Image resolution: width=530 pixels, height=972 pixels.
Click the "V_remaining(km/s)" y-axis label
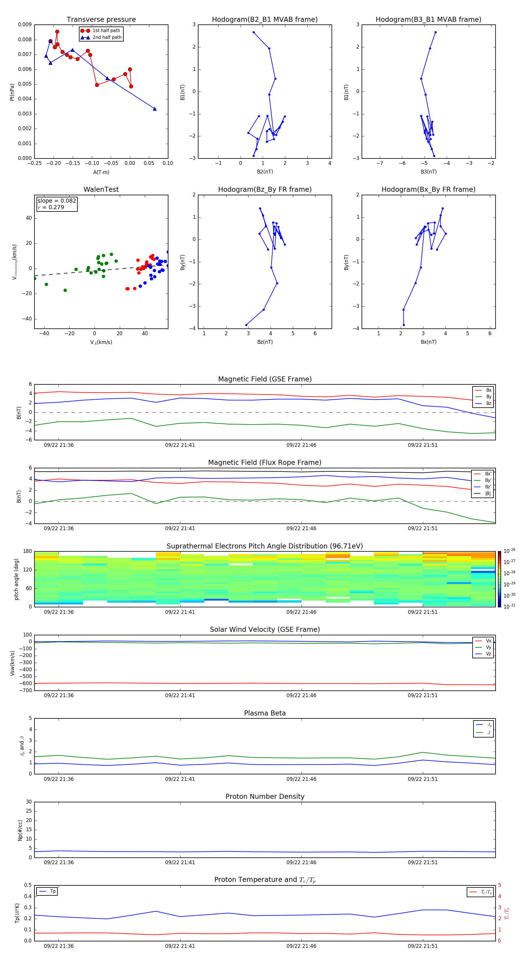[14, 262]
